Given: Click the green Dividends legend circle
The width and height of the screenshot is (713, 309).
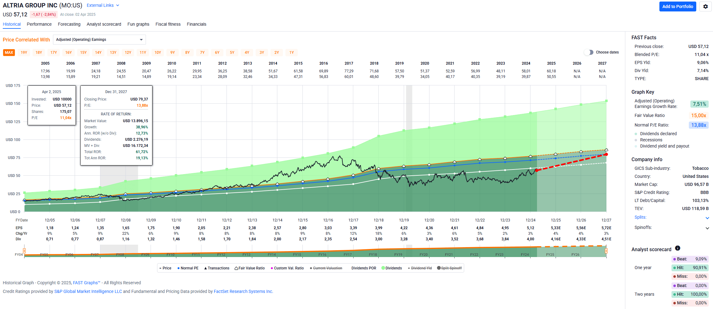Looking at the screenshot, I should (x=383, y=268).
